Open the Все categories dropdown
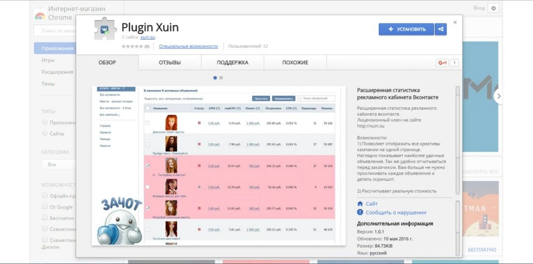533x264 pixels. click(x=58, y=165)
